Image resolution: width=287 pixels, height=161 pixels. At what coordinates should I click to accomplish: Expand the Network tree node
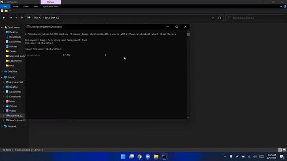coord(2,126)
